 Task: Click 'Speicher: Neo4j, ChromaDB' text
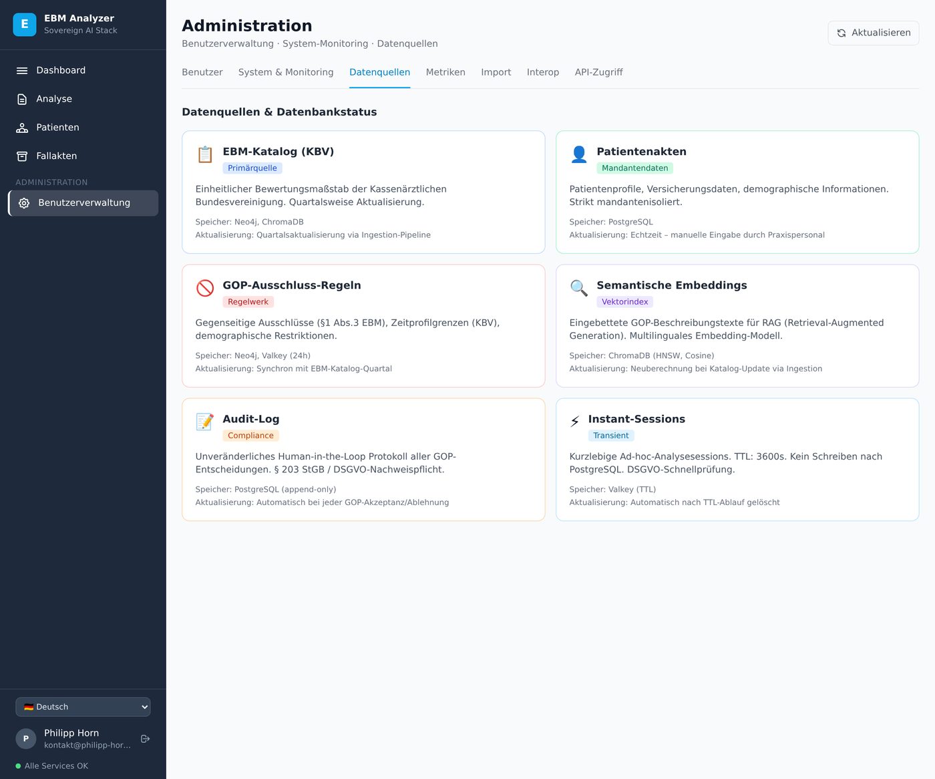pyautogui.click(x=249, y=222)
